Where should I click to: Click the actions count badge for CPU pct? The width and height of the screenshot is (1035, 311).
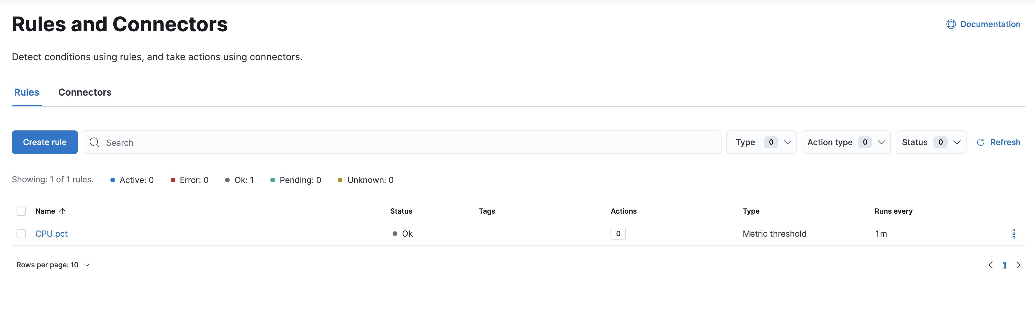point(618,233)
